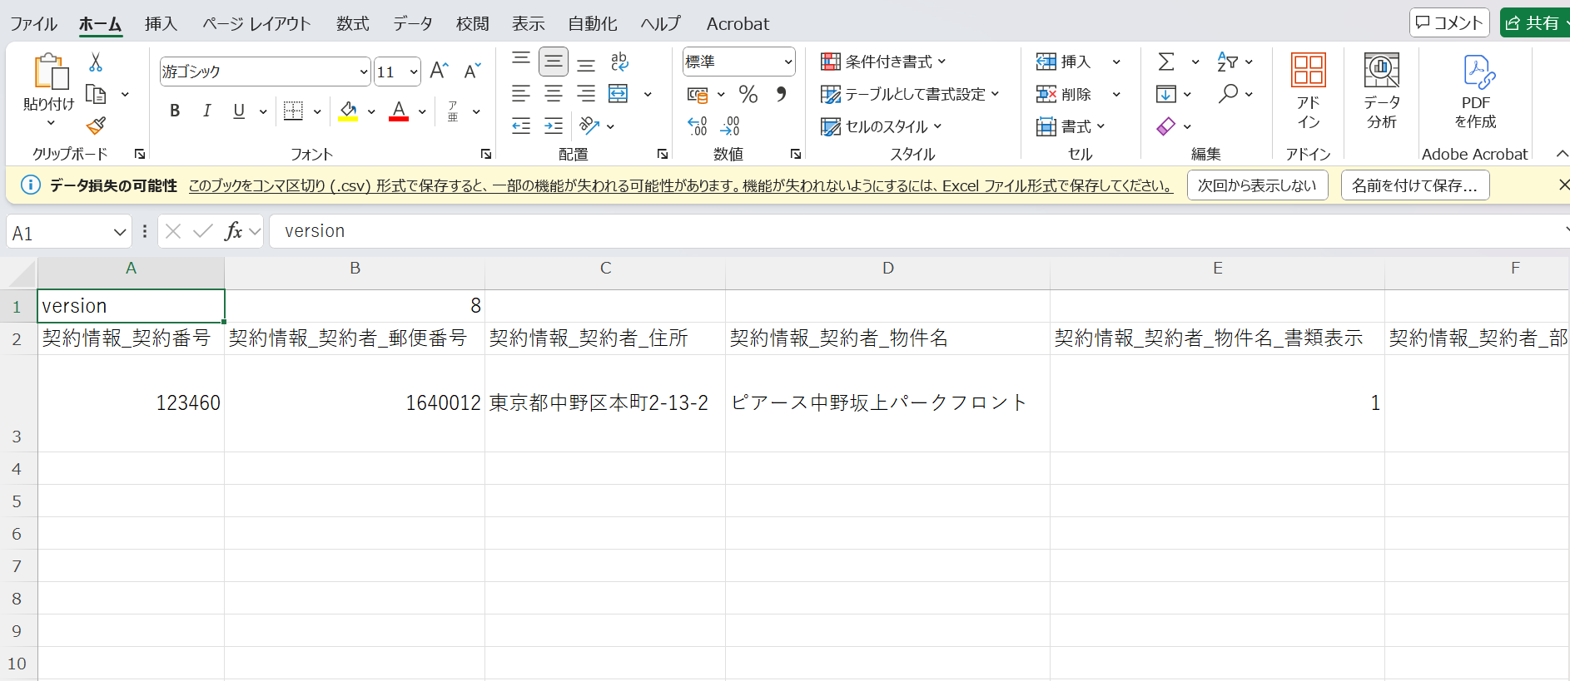The image size is (1570, 681).
Task: Click the Copy icon
Action: [97, 94]
